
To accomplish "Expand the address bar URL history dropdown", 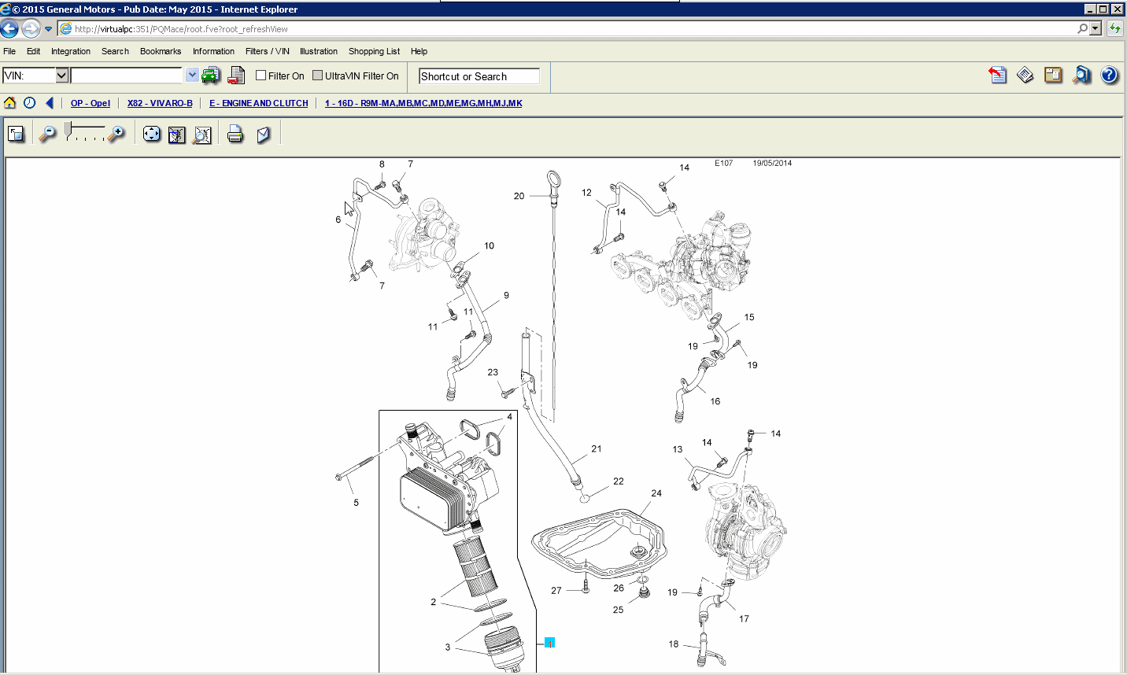I will (191, 74).
